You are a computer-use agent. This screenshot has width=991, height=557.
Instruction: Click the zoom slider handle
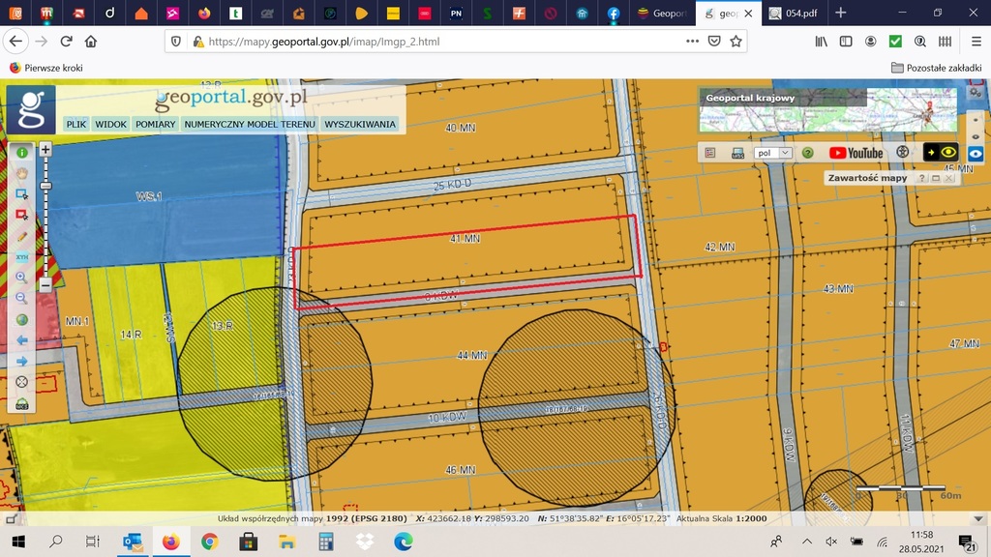pos(45,186)
